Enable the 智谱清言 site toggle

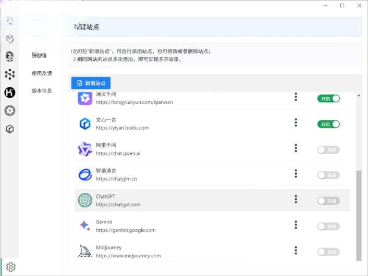(x=328, y=175)
